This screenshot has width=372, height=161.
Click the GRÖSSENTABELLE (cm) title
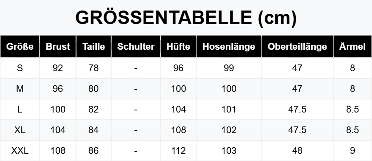click(x=186, y=18)
